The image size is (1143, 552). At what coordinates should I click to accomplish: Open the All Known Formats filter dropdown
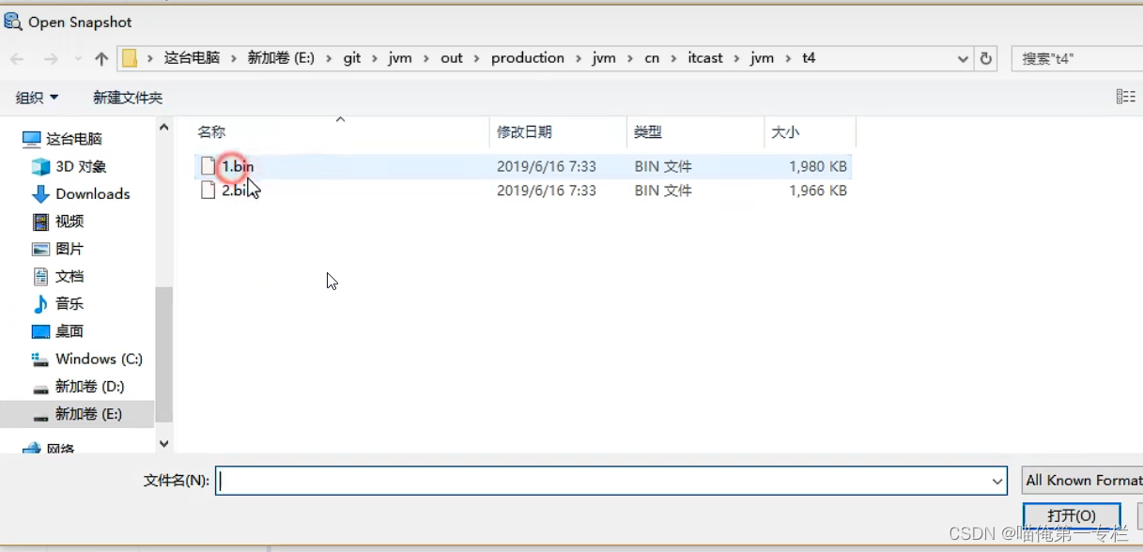pos(1082,481)
